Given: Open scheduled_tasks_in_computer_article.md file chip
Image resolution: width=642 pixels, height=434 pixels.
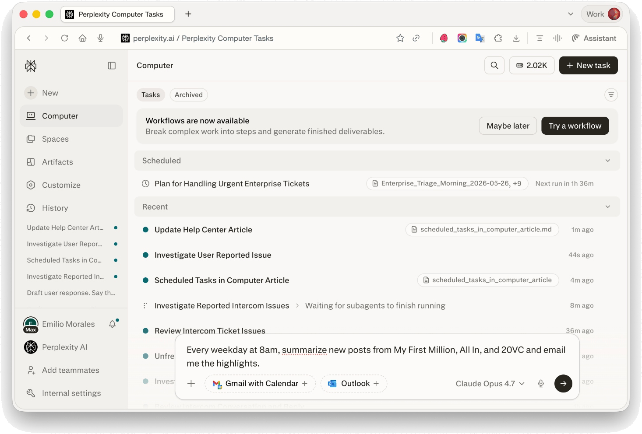Looking at the screenshot, I should point(482,229).
